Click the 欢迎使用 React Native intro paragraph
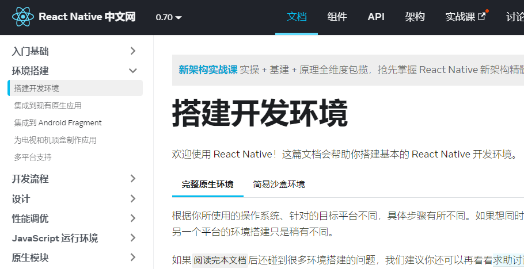524x269 pixels. tap(345, 154)
